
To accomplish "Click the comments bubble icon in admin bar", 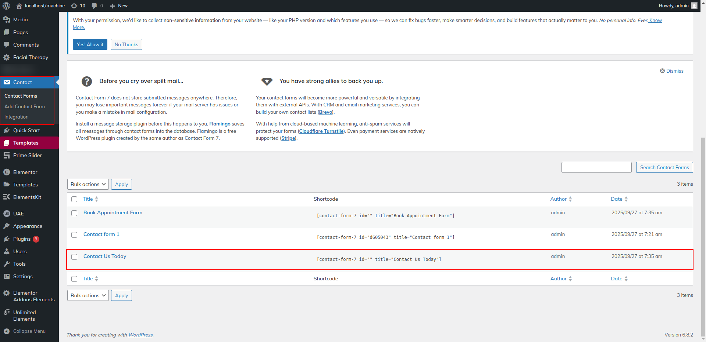I will pyautogui.click(x=95, y=6).
